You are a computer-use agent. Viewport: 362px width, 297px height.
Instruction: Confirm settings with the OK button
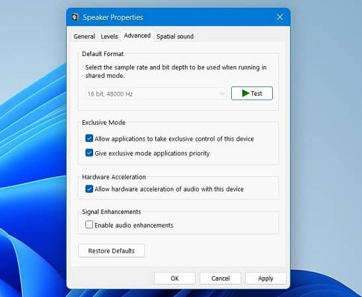coord(175,279)
